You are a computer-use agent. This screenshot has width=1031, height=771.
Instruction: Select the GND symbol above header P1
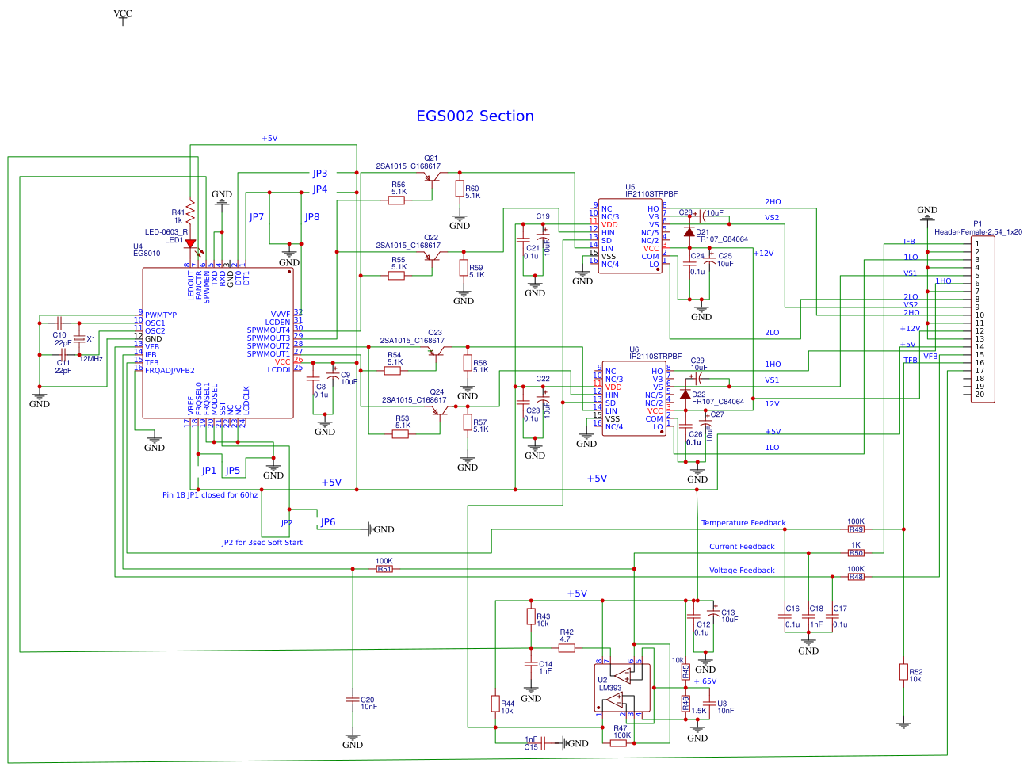point(927,215)
